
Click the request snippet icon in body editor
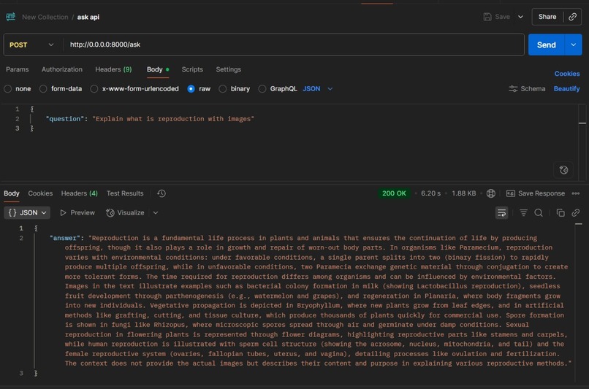click(563, 170)
